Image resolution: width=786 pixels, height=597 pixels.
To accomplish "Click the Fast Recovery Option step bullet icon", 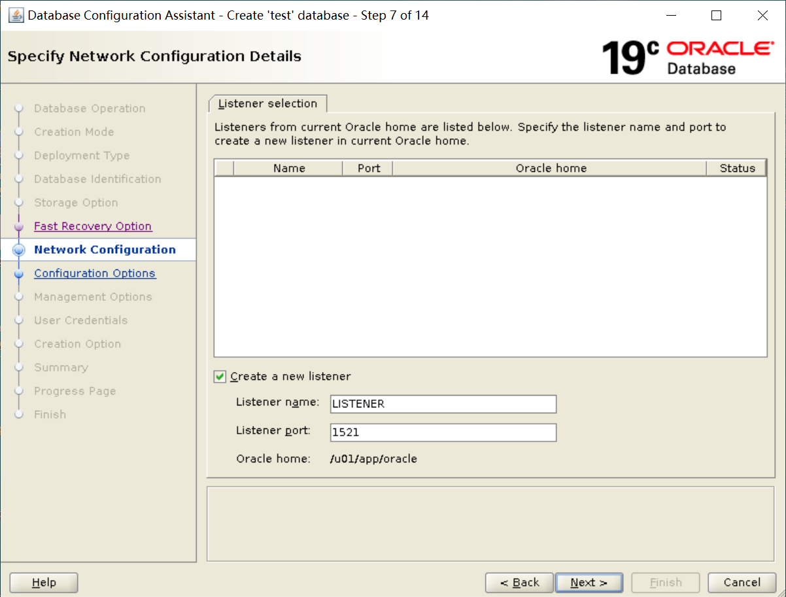I will click(19, 226).
